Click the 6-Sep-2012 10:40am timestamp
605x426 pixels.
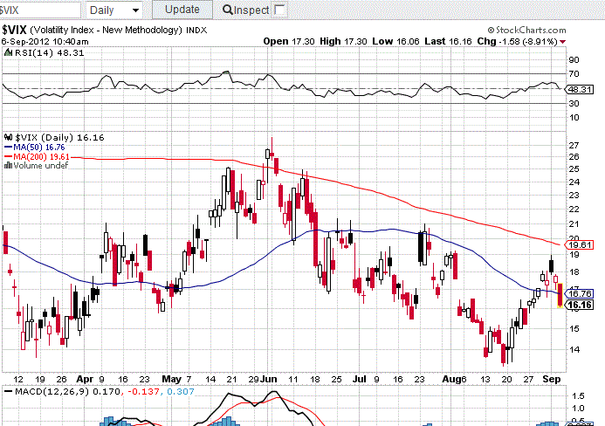coord(45,41)
